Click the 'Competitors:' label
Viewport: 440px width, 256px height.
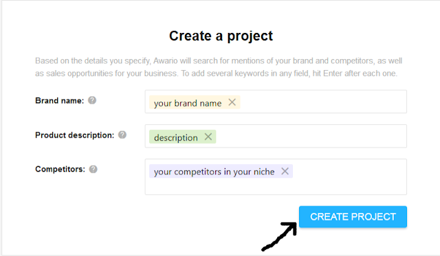[x=60, y=169]
